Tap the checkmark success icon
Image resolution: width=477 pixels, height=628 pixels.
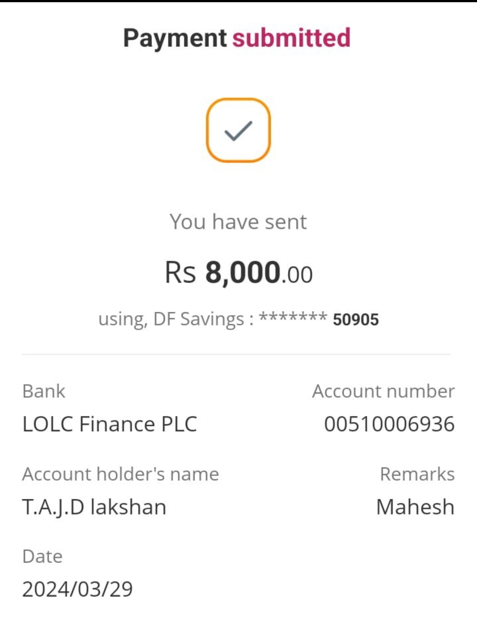tap(238, 130)
